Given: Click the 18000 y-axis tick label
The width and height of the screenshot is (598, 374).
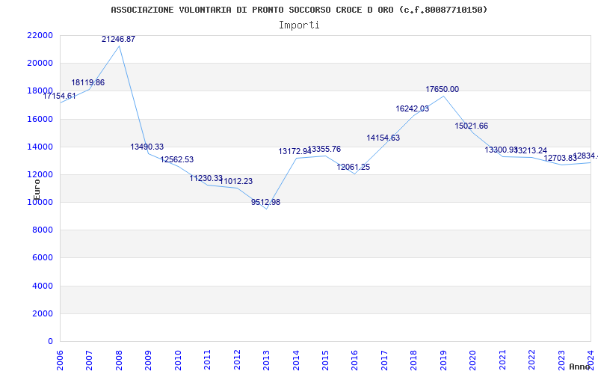Looking at the screenshot, I should (x=40, y=91).
